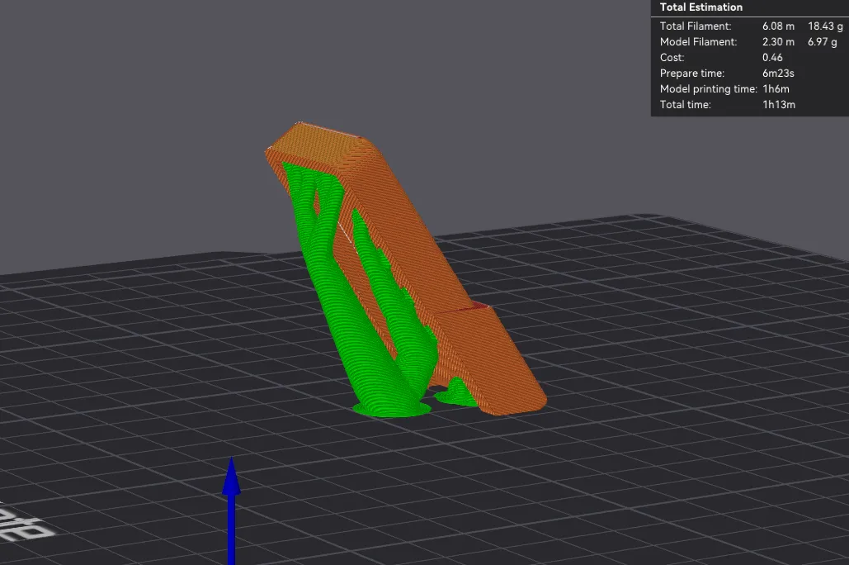
Task: Click the Total Estimation heading
Action: [x=700, y=7]
